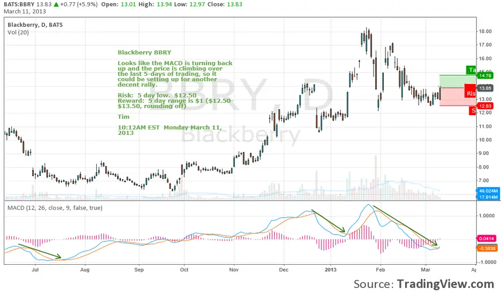Click the Low: 12.97 value
Viewport: 501px width, 296px height.
tap(189, 4)
